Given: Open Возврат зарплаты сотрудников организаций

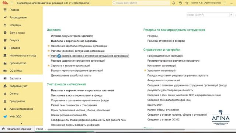Looking at the screenshot, I should point(77,71).
